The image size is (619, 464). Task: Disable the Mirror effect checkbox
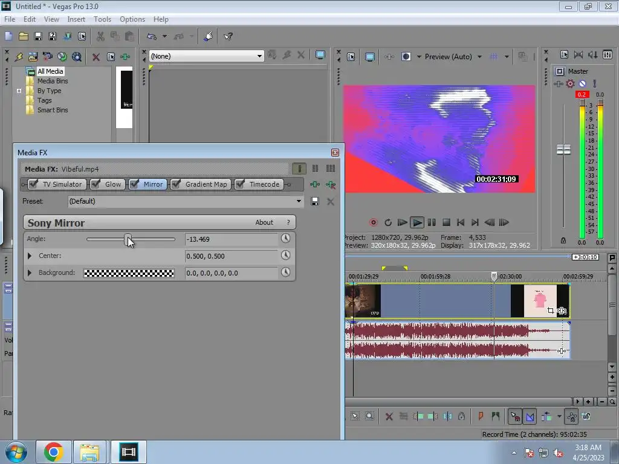(x=134, y=184)
